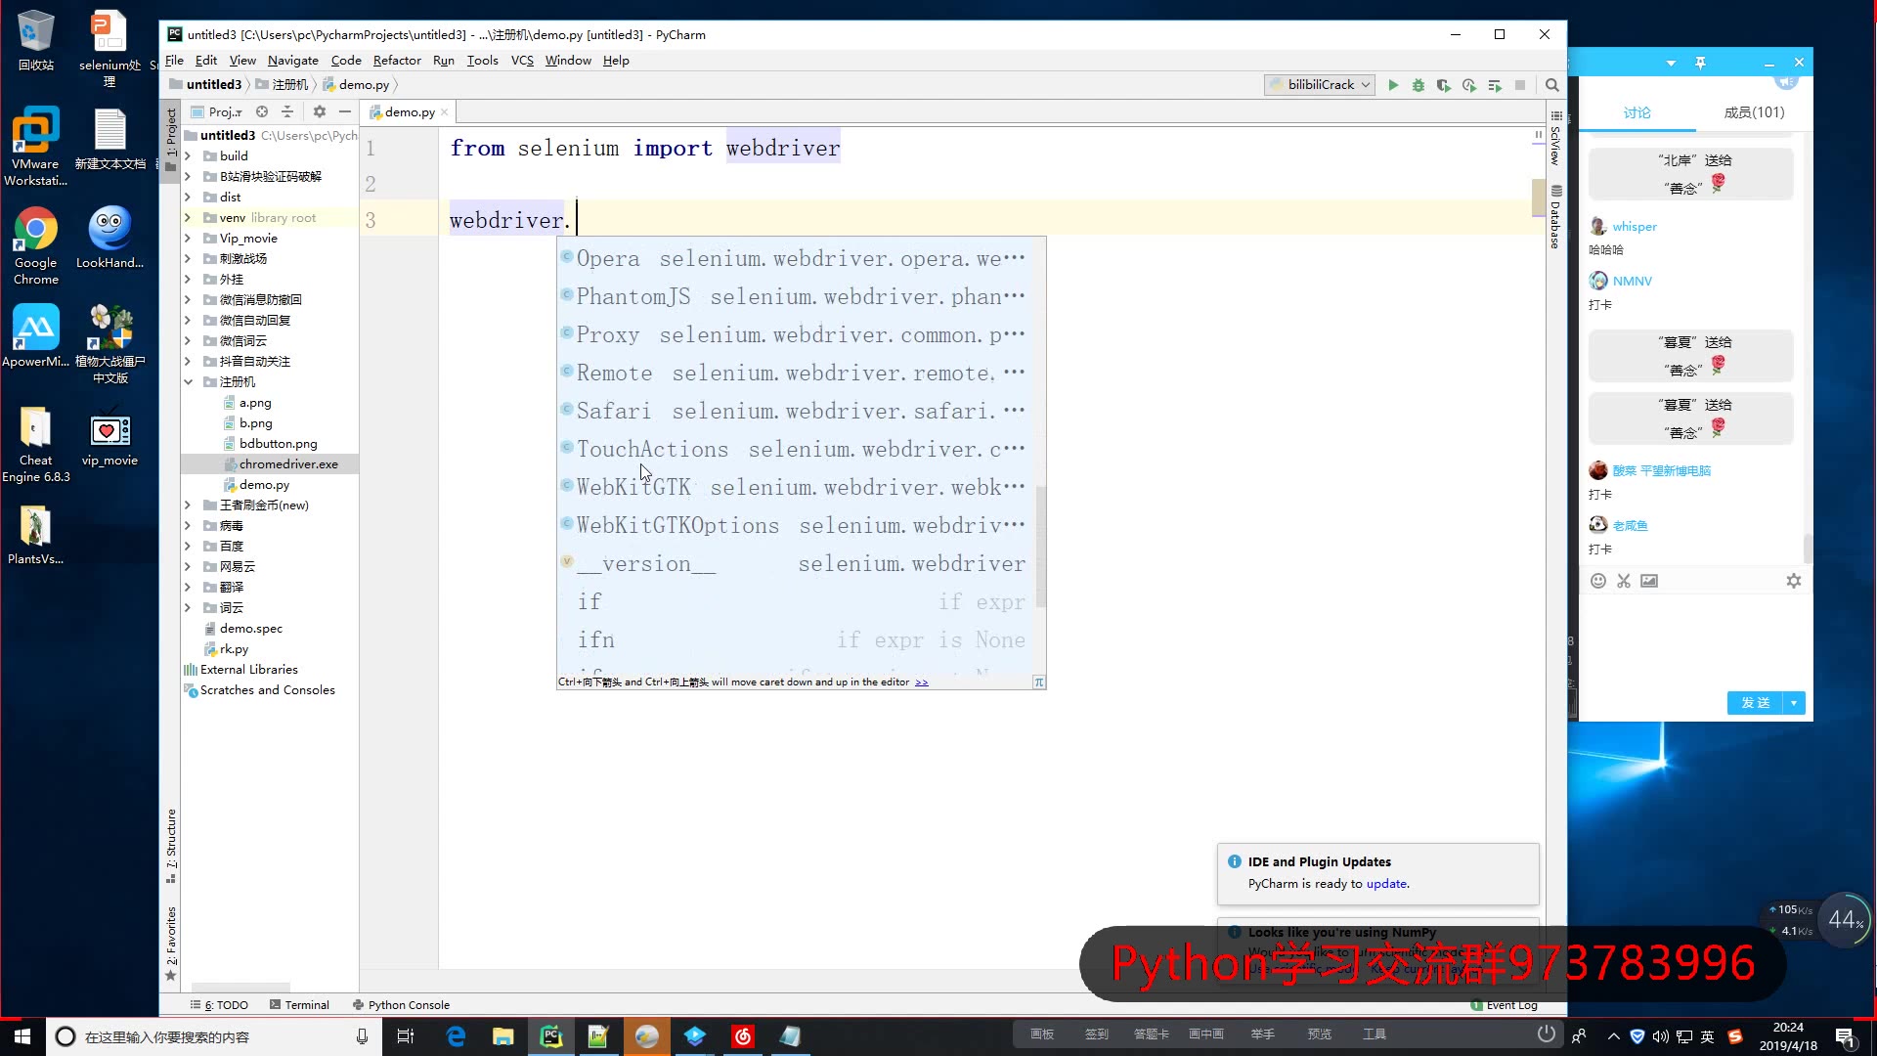Screen dimensions: 1877x1056
Task: Select chromedriver.exe in project tree
Action: [269, 464]
